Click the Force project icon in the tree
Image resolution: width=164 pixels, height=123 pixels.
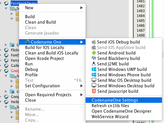6,60
